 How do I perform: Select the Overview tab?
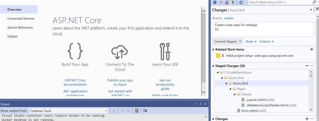tap(19, 9)
